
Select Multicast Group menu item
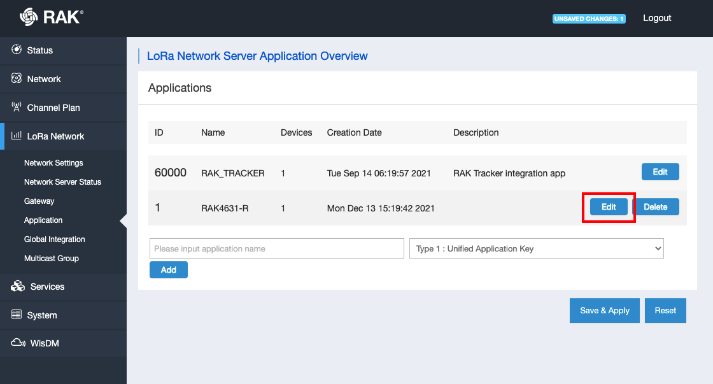pos(52,259)
